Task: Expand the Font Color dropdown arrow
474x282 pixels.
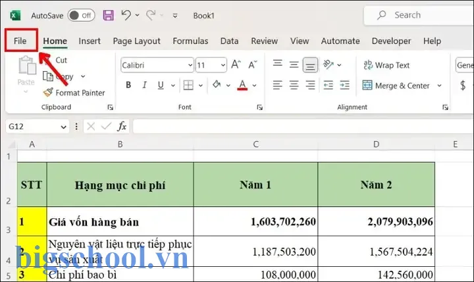Action: [x=255, y=86]
